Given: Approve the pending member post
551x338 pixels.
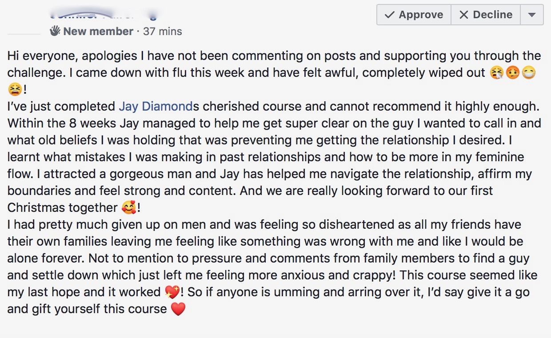Looking at the screenshot, I should coord(414,15).
